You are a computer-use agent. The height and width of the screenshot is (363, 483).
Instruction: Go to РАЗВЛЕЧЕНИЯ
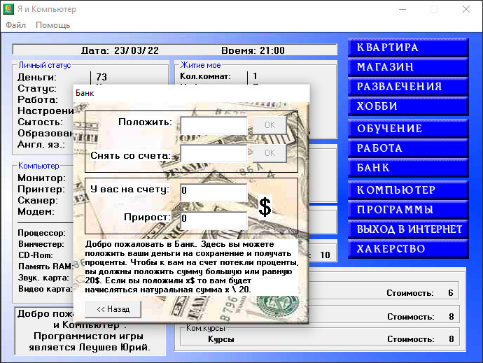click(x=408, y=87)
